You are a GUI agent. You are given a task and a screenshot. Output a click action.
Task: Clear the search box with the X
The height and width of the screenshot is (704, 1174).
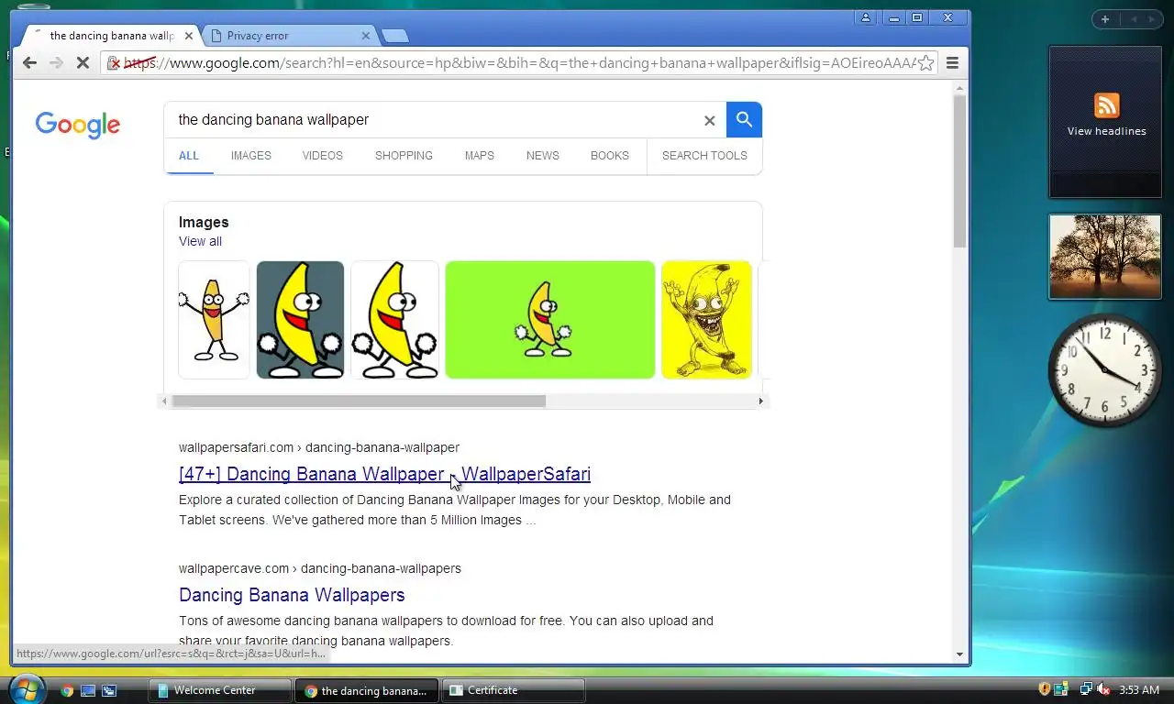point(709,120)
